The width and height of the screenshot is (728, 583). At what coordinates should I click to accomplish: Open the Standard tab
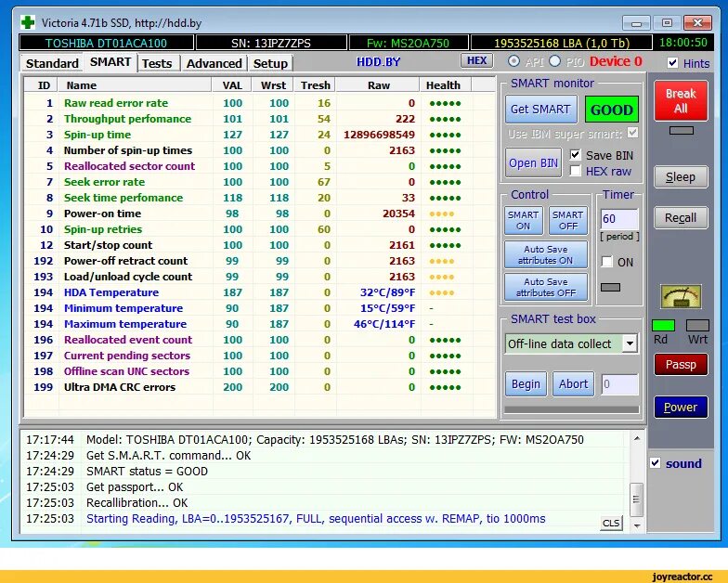click(x=52, y=63)
